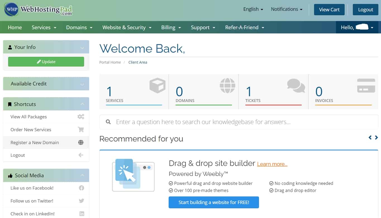Open the Billing menu
This screenshot has width=381, height=218.
point(171,27)
